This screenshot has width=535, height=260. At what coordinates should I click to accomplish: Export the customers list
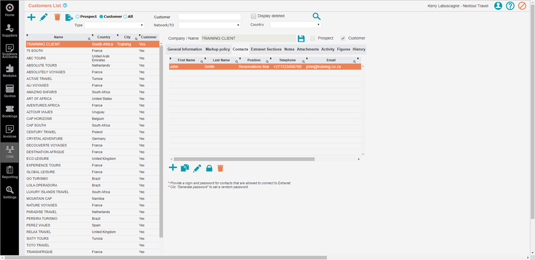pos(69,17)
